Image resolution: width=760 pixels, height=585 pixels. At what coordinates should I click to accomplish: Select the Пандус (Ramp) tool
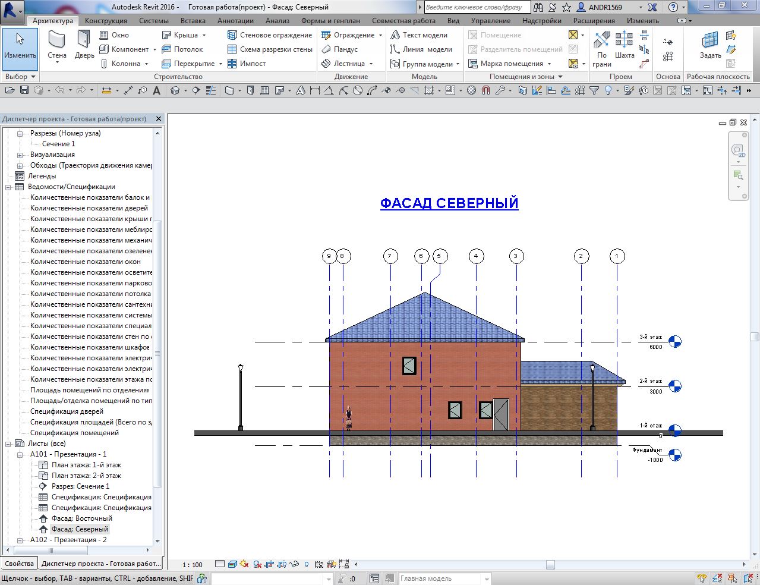pyautogui.click(x=340, y=49)
